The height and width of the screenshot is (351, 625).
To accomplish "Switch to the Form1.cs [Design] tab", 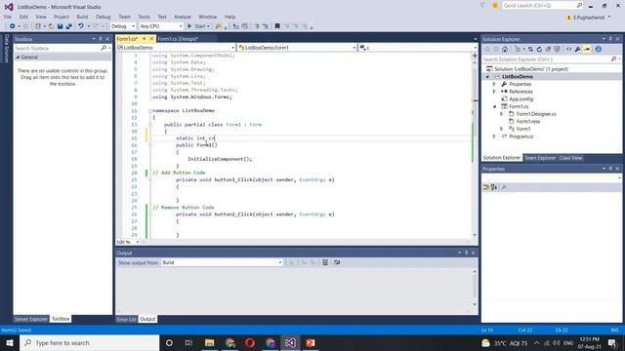I will coord(178,39).
